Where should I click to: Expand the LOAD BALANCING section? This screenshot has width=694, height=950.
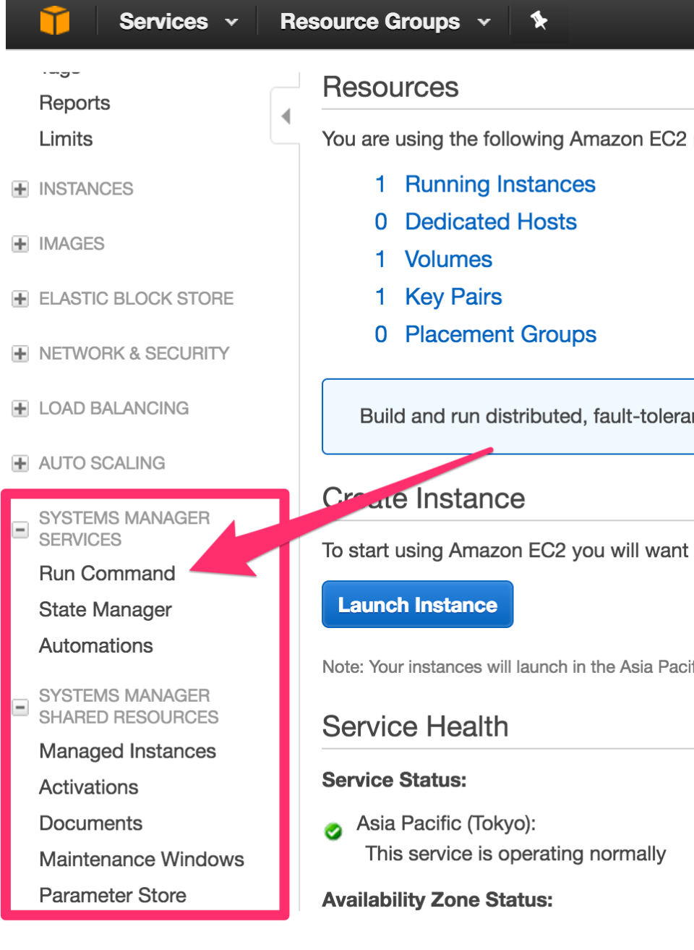point(20,408)
